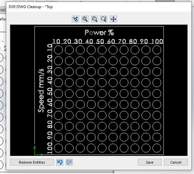Select the circle at power 10, speed 100
The height and width of the screenshot is (174, 194).
tap(58, 148)
